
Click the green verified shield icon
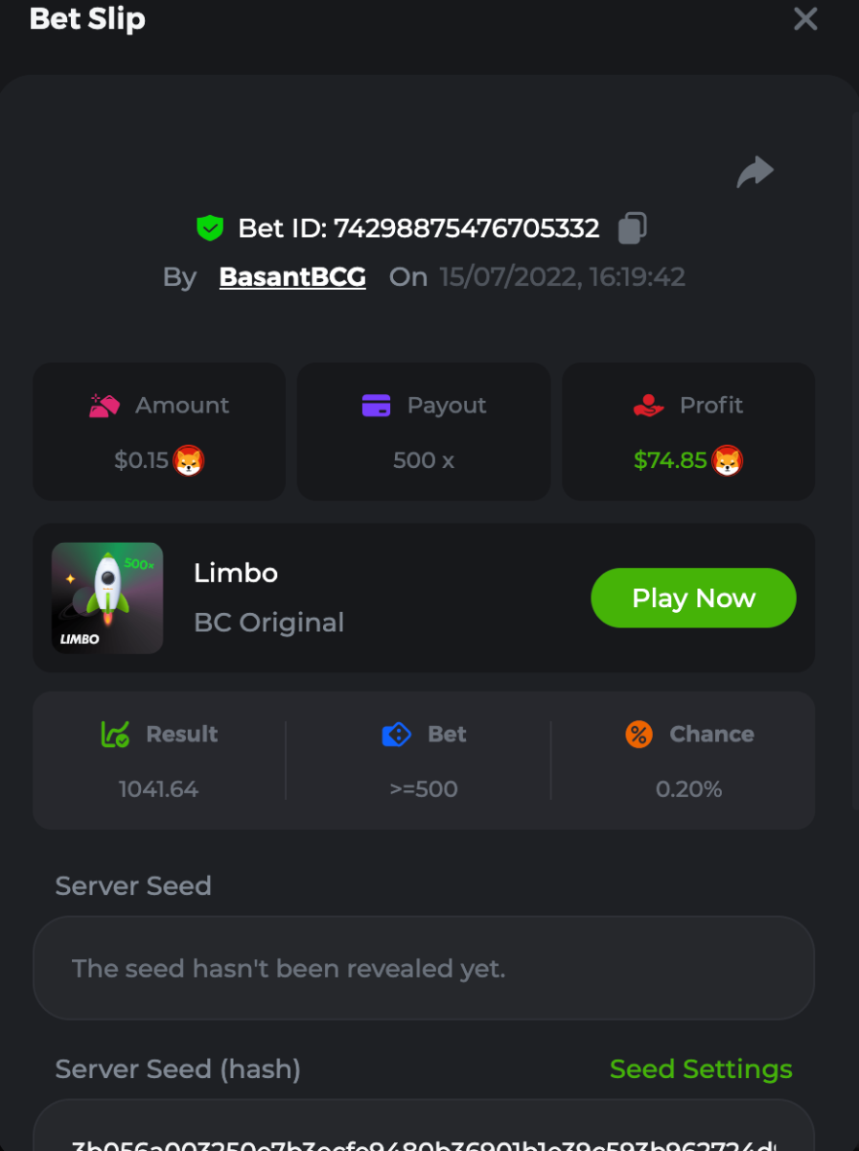tap(210, 228)
